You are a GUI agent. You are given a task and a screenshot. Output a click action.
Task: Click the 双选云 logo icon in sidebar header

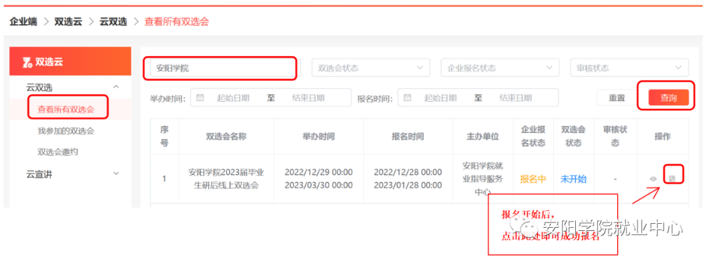click(x=27, y=63)
